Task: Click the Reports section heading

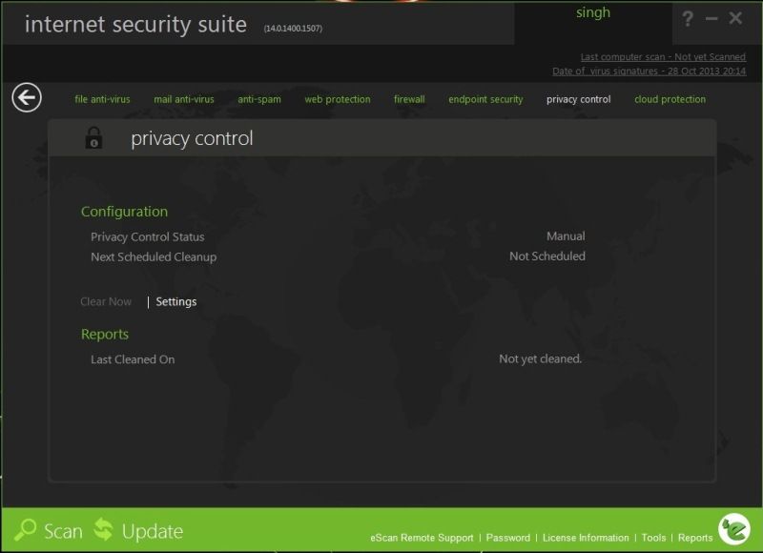Action: (105, 334)
